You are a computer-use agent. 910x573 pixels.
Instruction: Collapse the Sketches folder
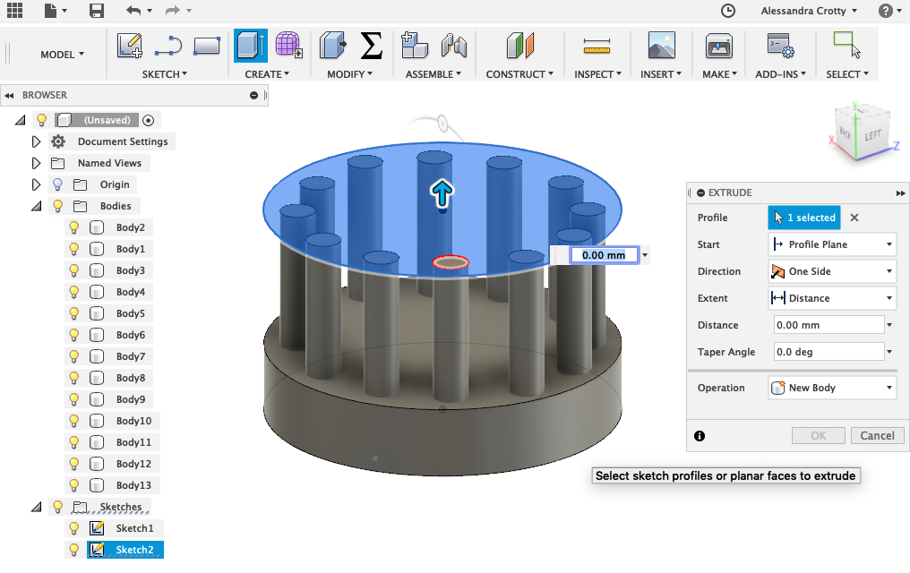[x=36, y=507]
